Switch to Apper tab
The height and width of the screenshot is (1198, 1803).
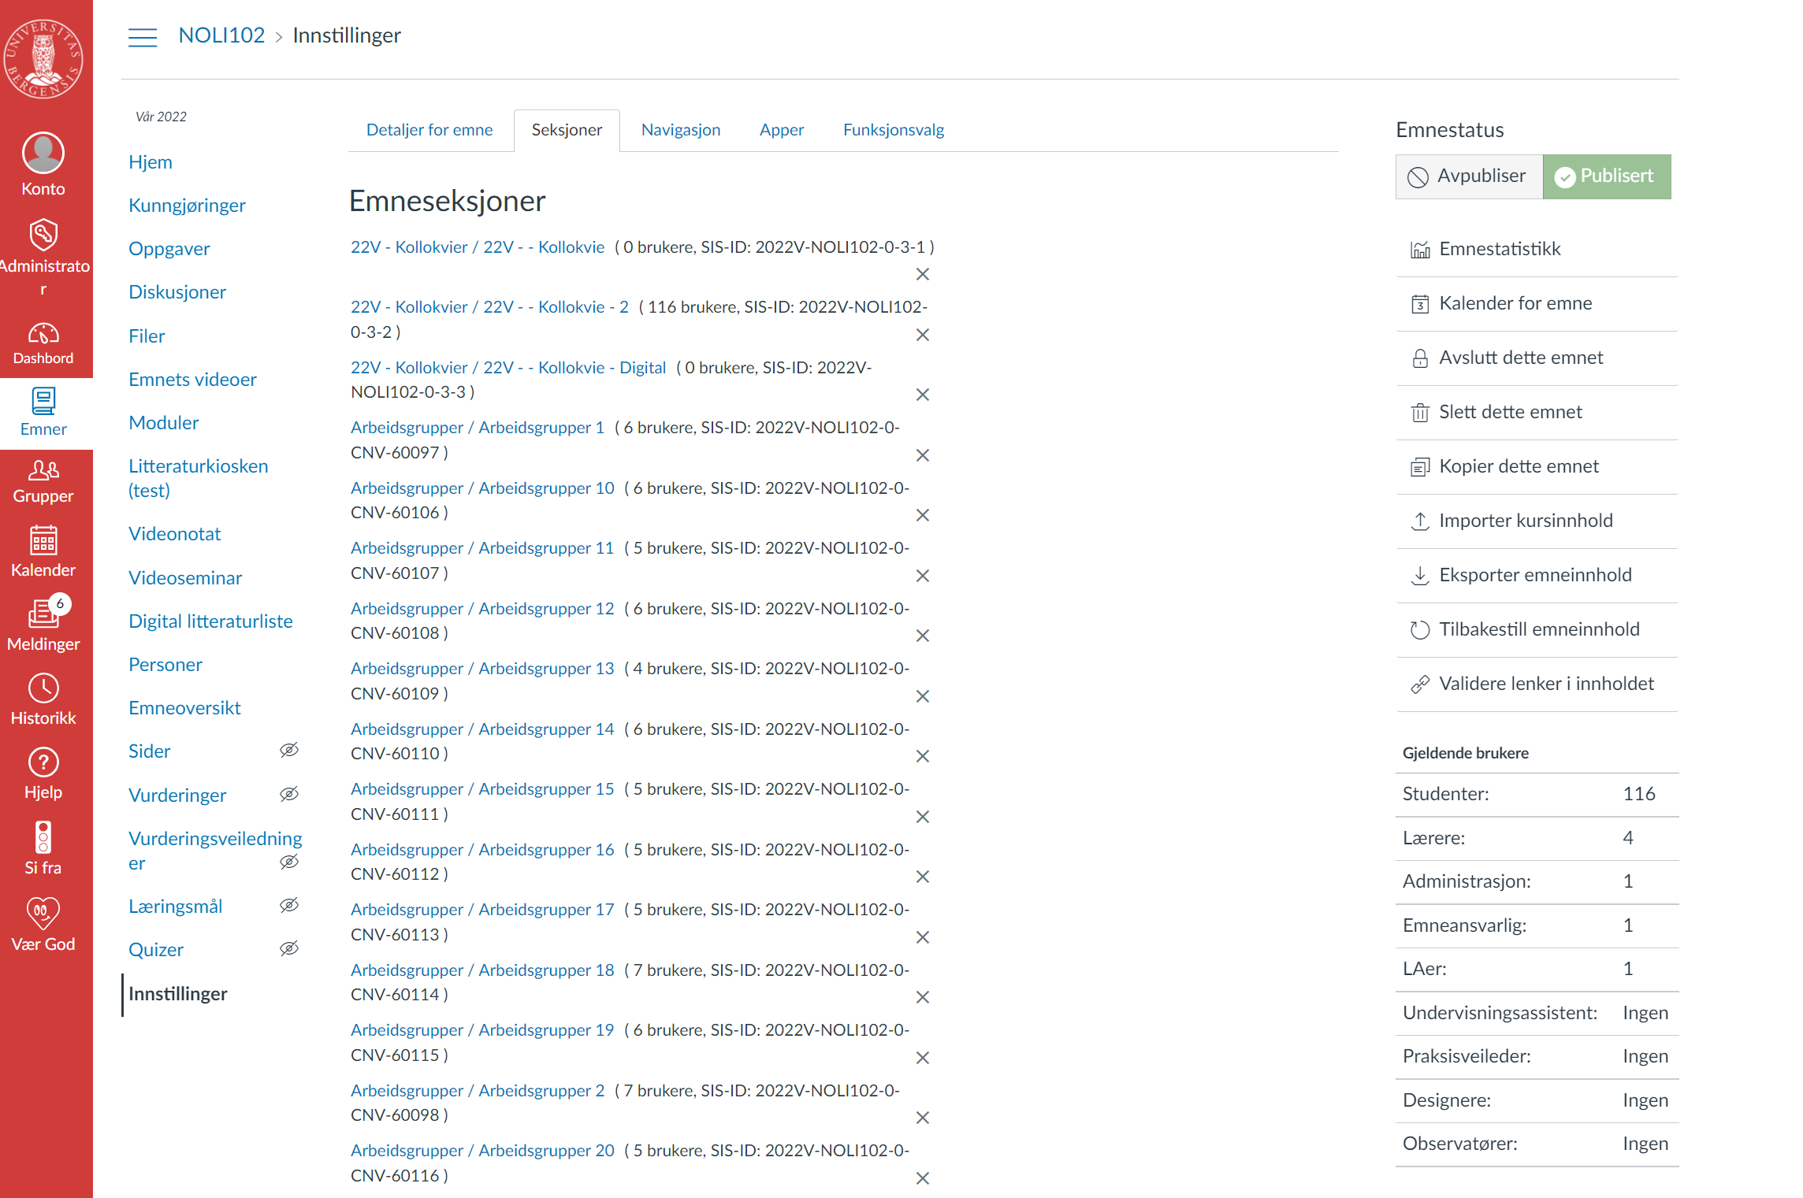[x=782, y=130]
